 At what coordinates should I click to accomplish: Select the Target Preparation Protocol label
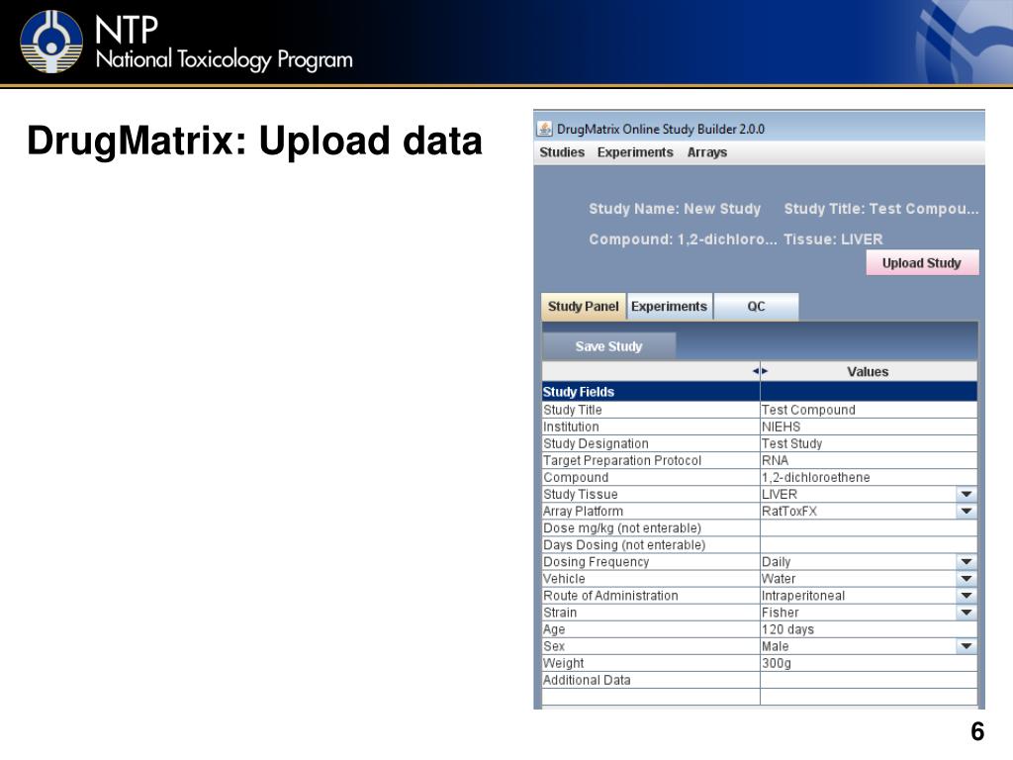tap(622, 460)
